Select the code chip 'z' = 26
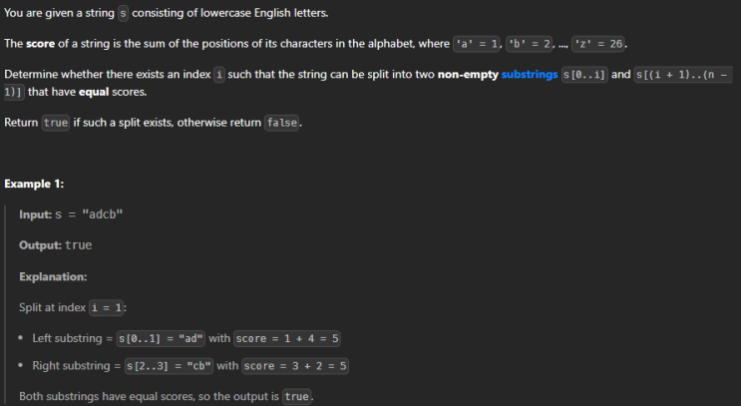This screenshot has width=741, height=406. tap(598, 44)
